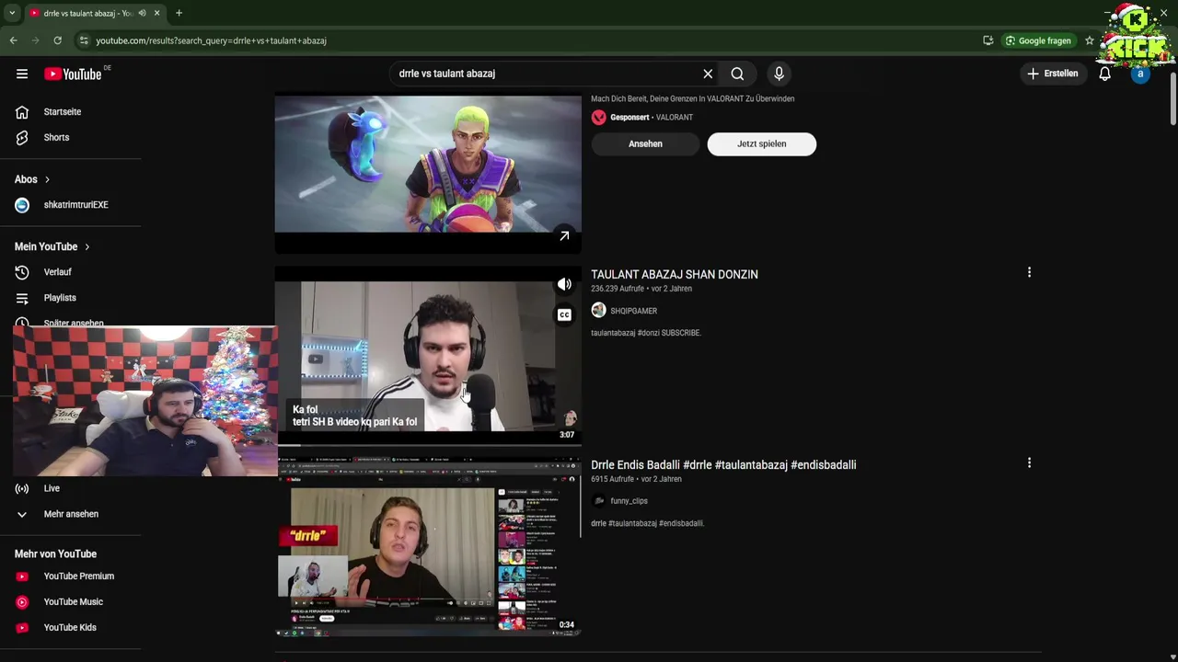This screenshot has height=662, width=1178.
Task: Expand Mehr ansehen in the sidebar
Action: (71, 514)
